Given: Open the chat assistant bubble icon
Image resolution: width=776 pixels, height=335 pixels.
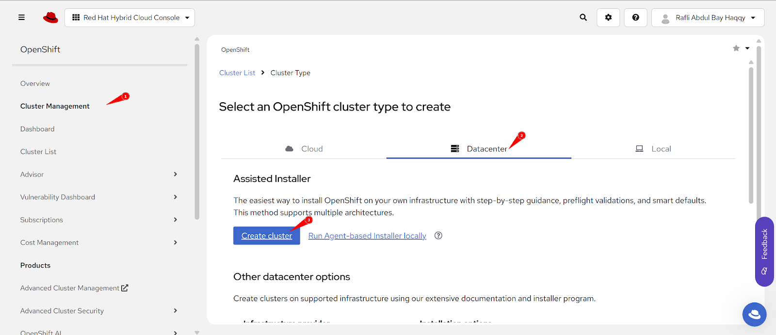Looking at the screenshot, I should click(754, 314).
